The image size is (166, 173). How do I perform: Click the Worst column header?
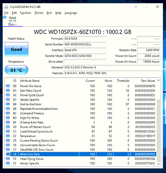click(109, 81)
